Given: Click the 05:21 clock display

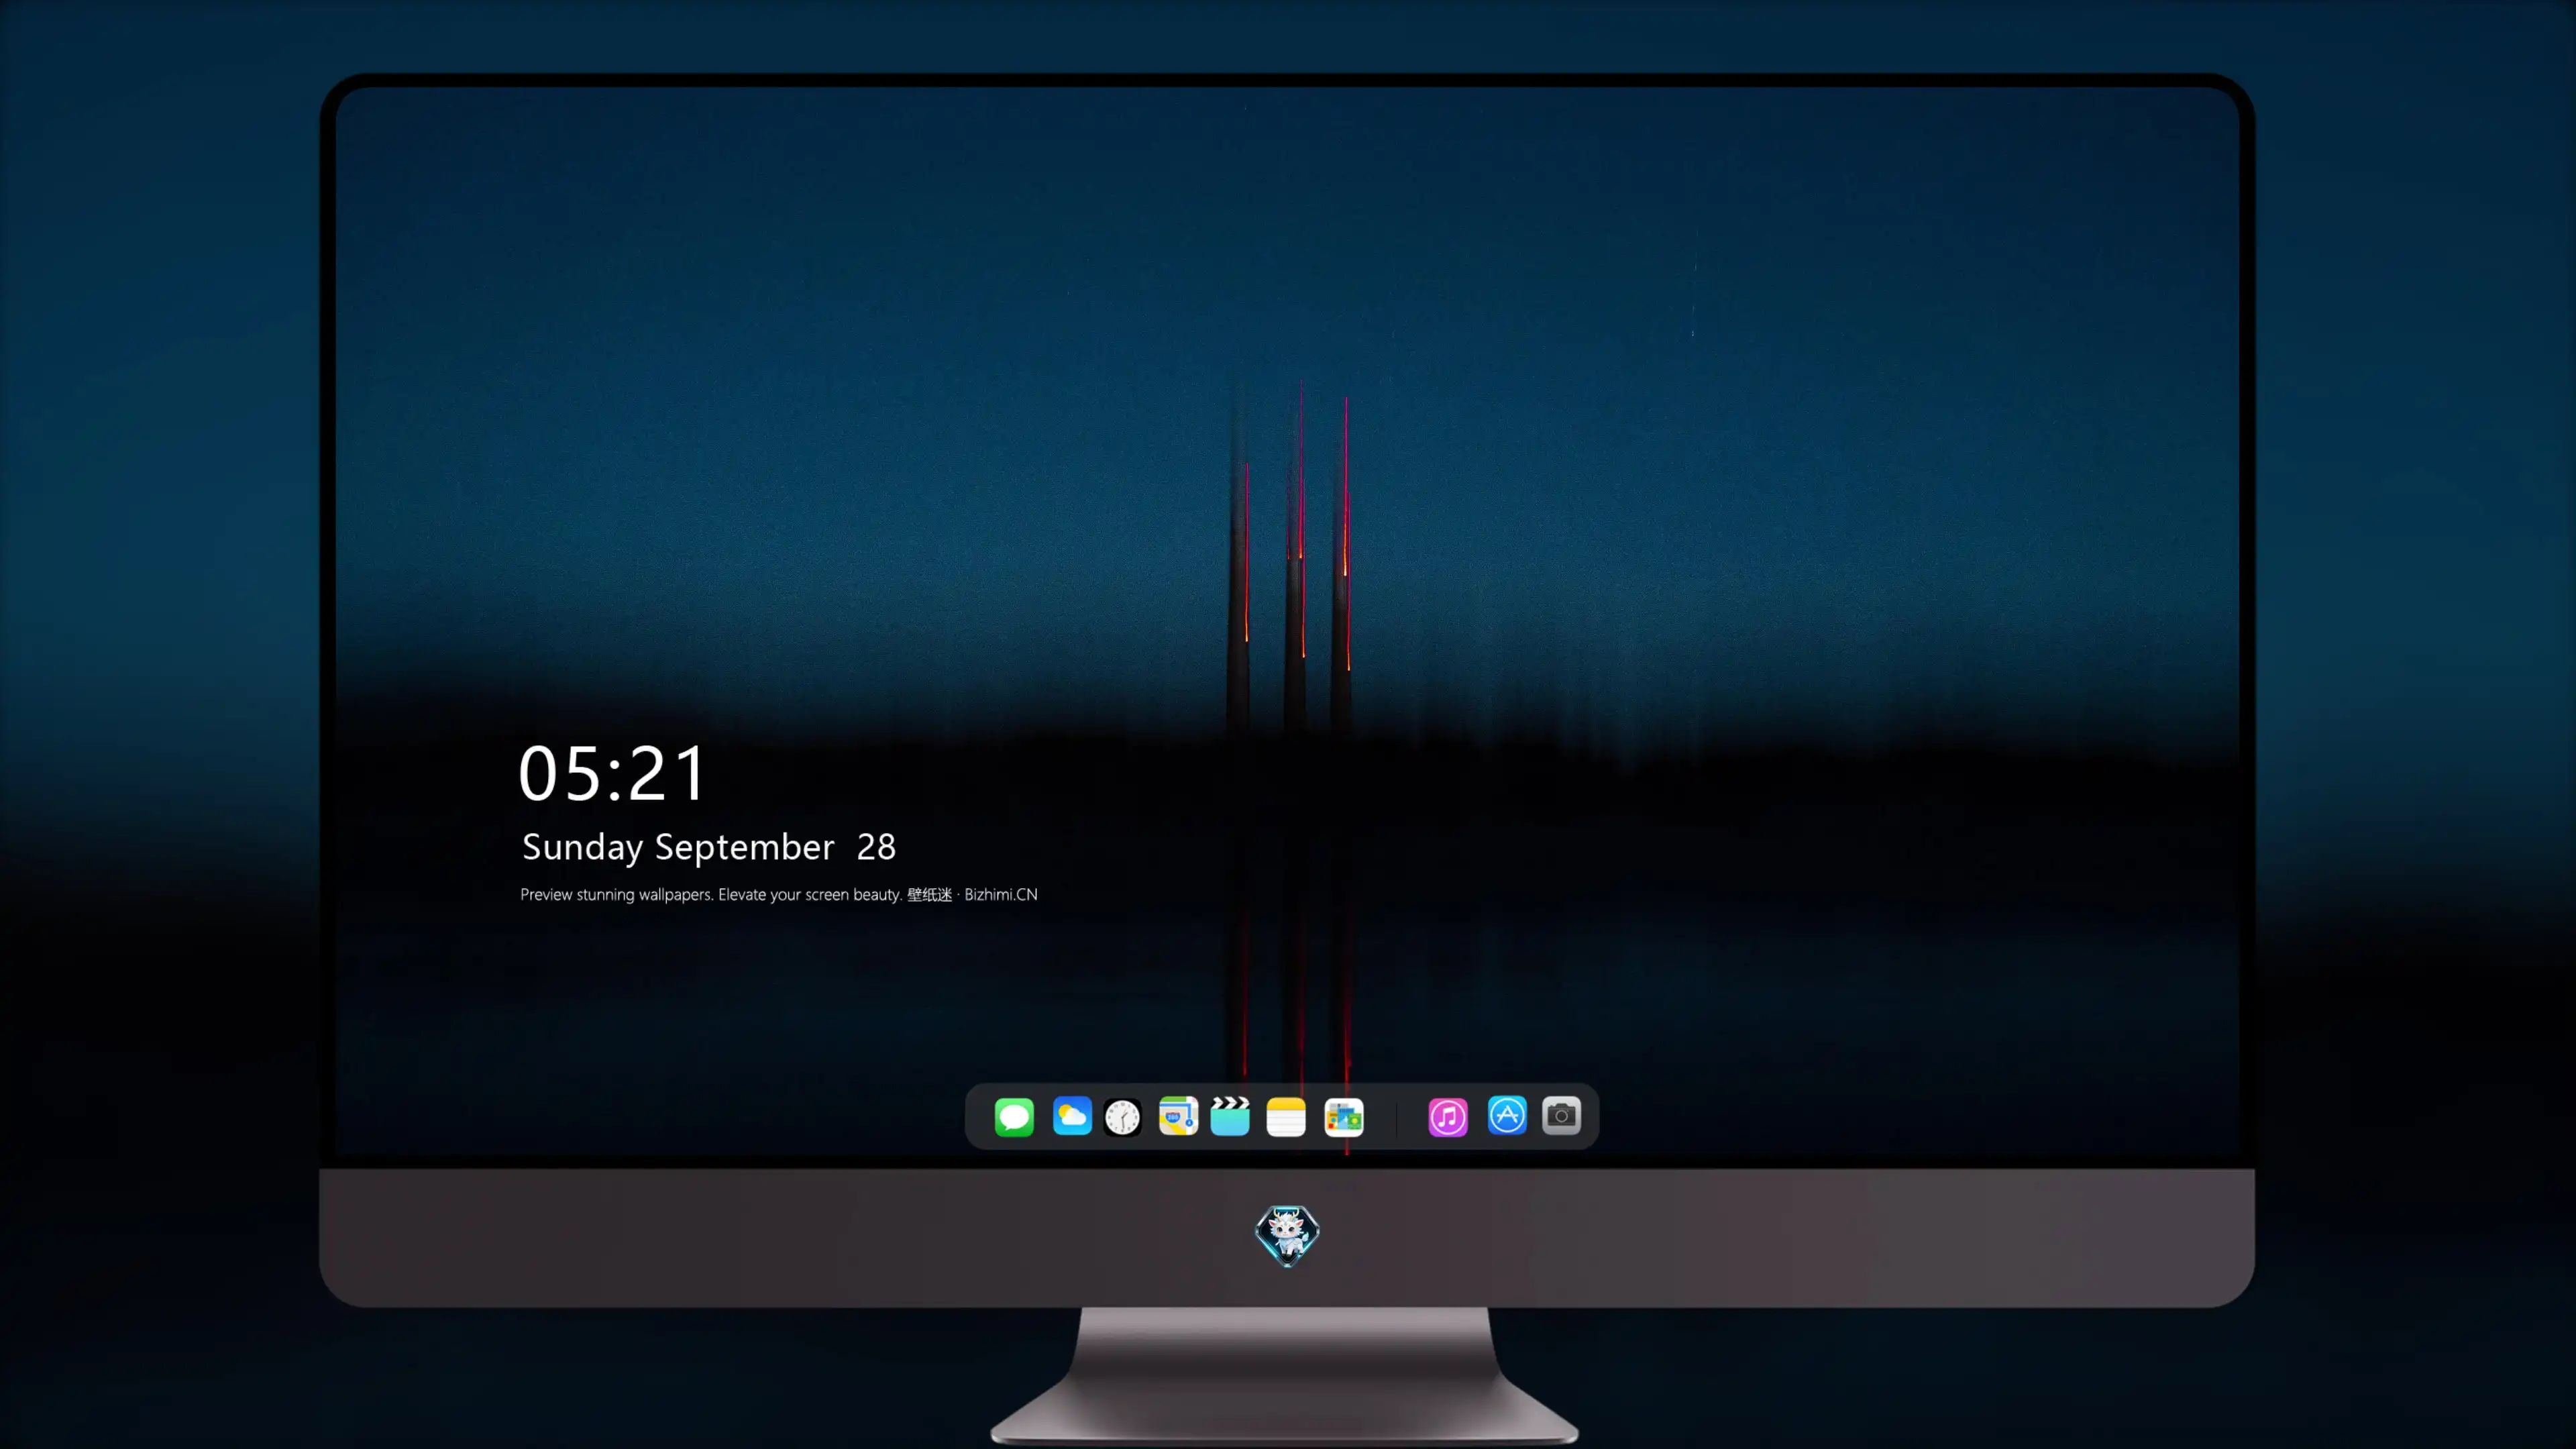Looking at the screenshot, I should click(x=612, y=773).
